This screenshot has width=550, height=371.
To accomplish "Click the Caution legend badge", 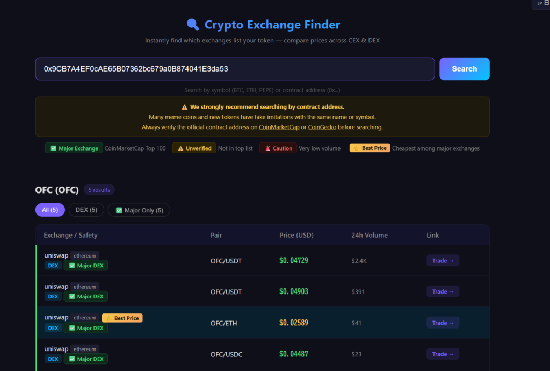I will click(278, 148).
